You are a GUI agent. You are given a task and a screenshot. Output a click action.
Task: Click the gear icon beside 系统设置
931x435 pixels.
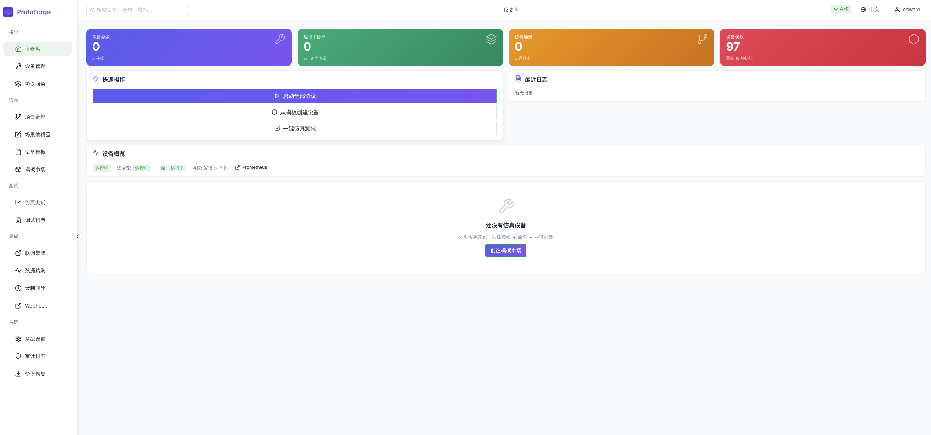click(18, 339)
